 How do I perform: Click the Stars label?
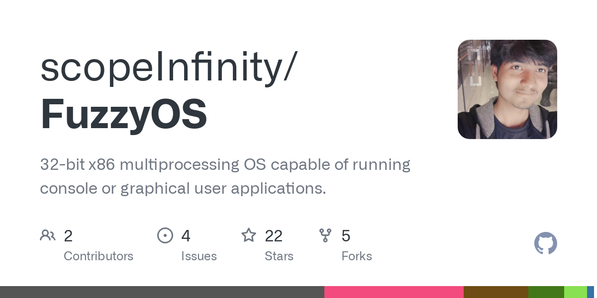(x=279, y=256)
